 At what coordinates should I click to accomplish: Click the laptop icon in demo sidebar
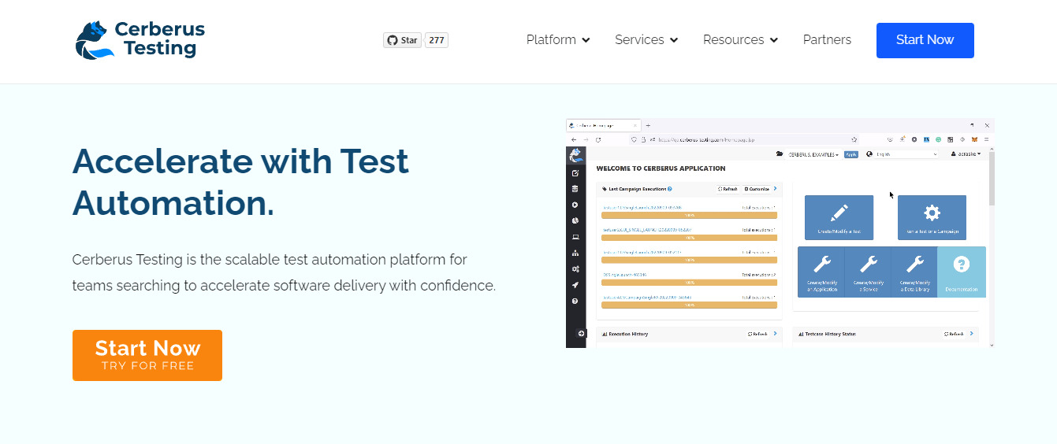[x=575, y=237]
